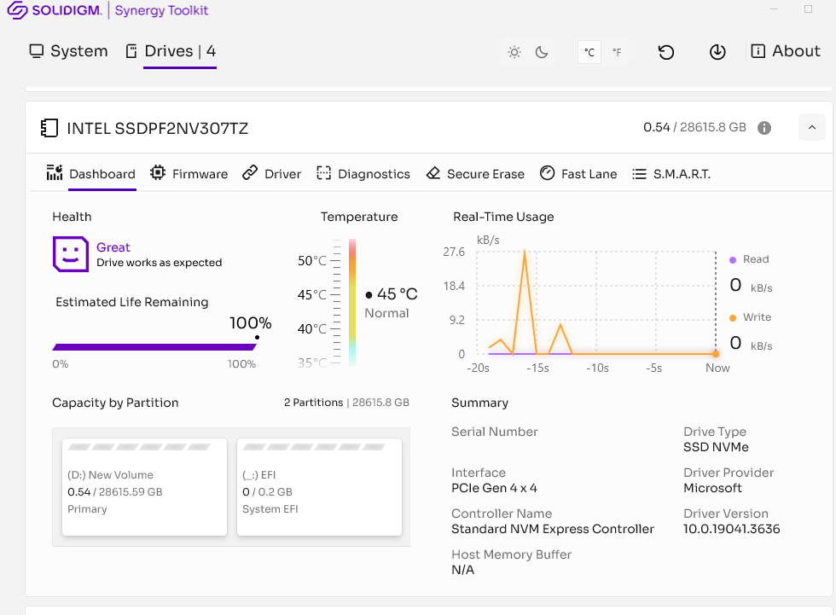Click the (D:) New Volume partition card
This screenshot has width=836, height=615.
point(144,486)
